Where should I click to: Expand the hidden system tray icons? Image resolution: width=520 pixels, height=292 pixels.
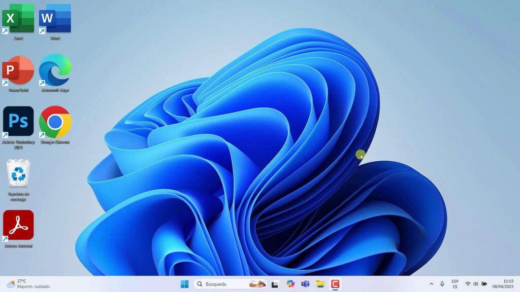(x=431, y=284)
